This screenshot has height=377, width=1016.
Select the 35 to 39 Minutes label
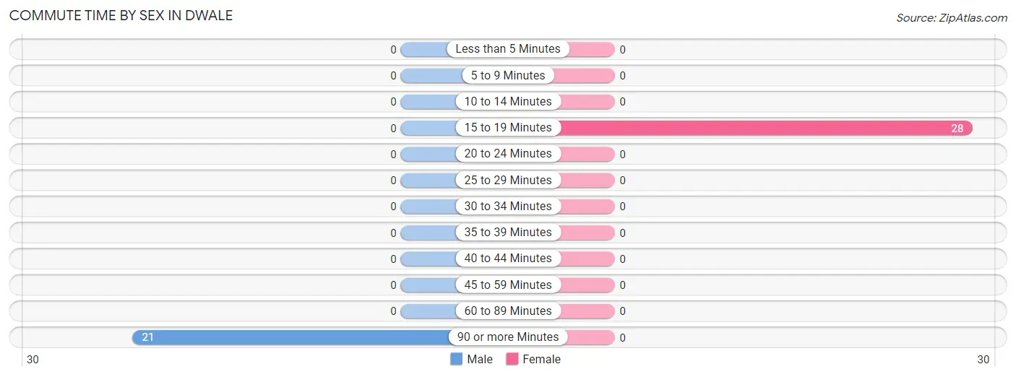tap(508, 233)
